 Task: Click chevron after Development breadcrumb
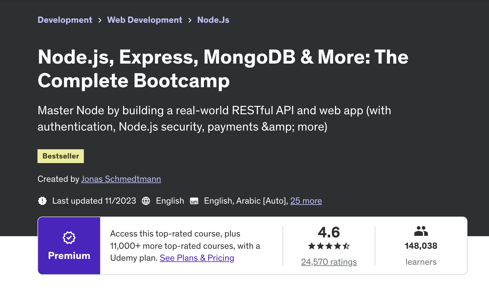100,20
